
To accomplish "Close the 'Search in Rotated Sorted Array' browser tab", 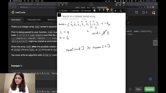I will coord(35,4).
